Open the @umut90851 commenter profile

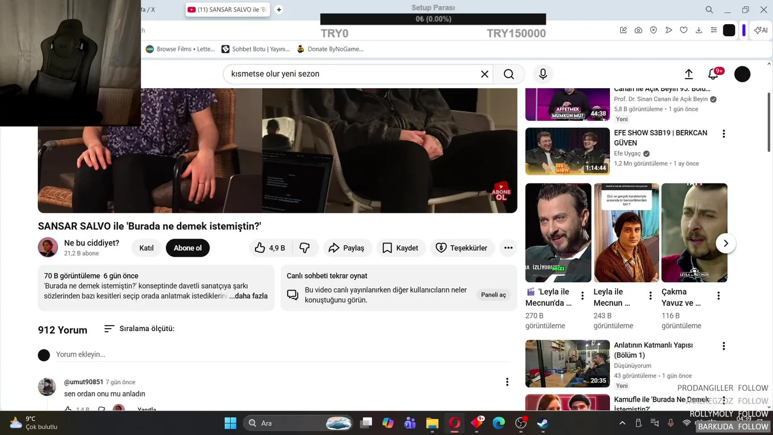click(x=83, y=382)
